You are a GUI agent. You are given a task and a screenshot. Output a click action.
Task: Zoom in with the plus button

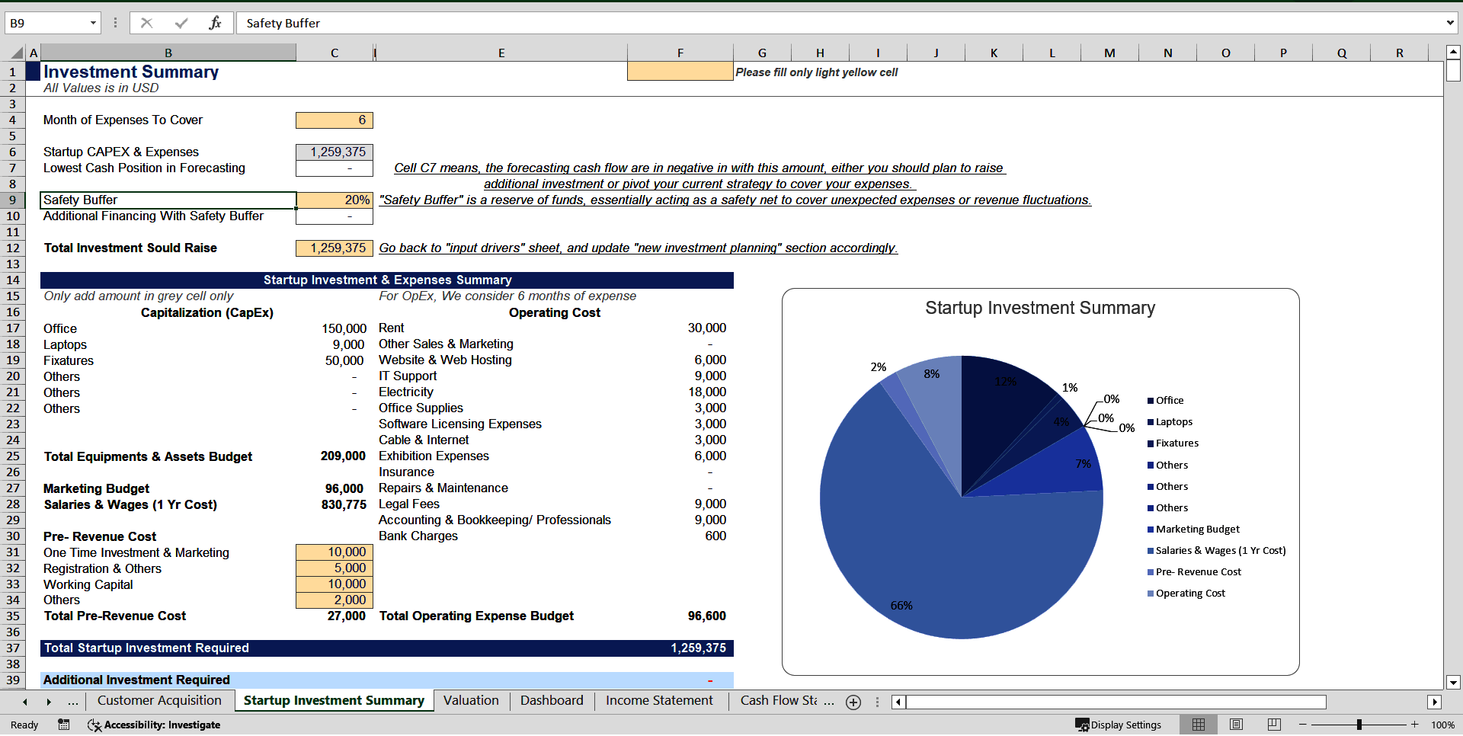(x=1414, y=725)
